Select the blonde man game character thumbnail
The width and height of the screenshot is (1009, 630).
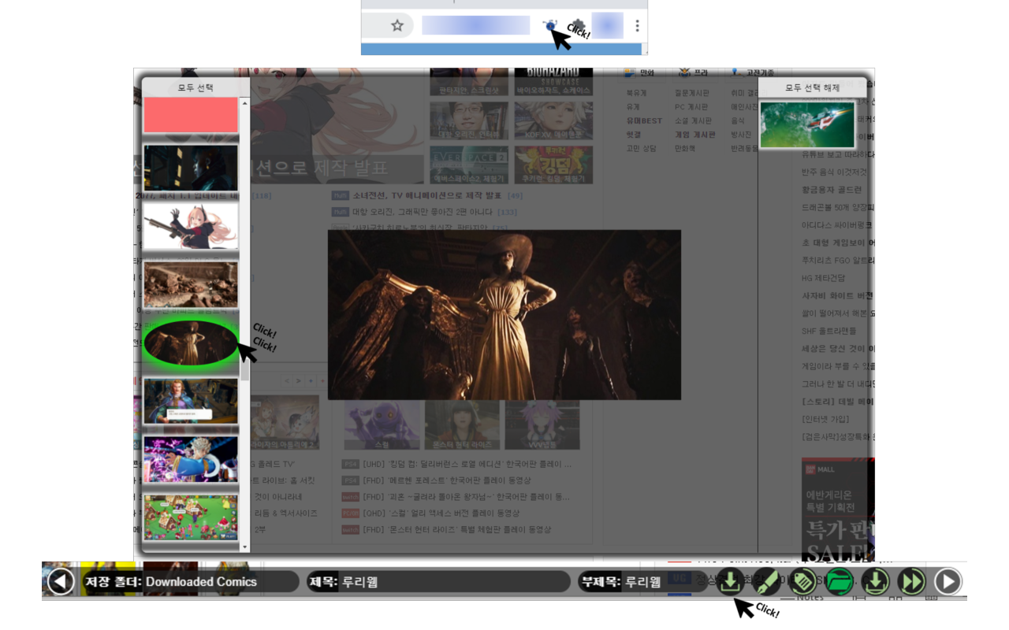click(x=191, y=401)
